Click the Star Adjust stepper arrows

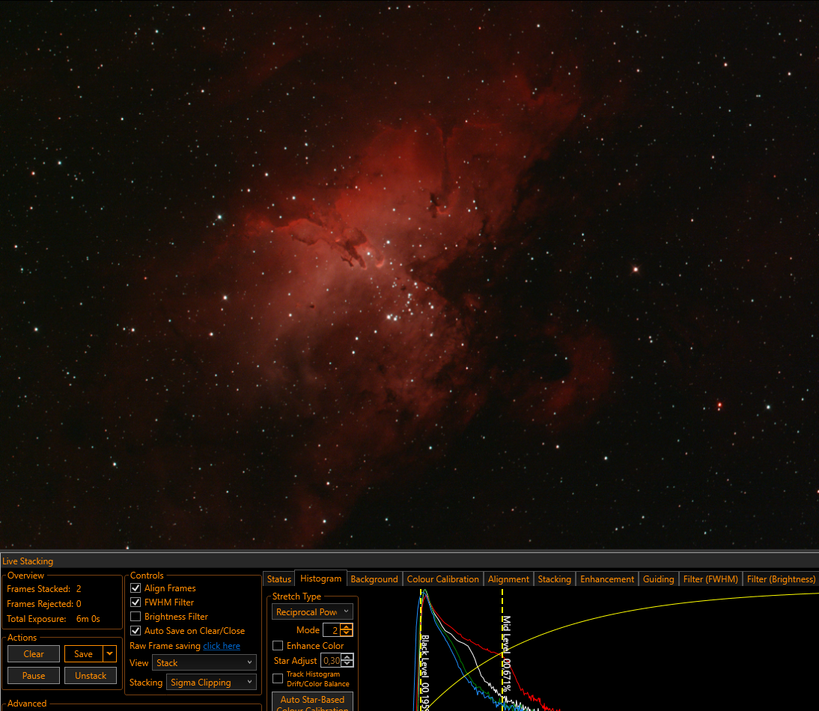pos(347,660)
